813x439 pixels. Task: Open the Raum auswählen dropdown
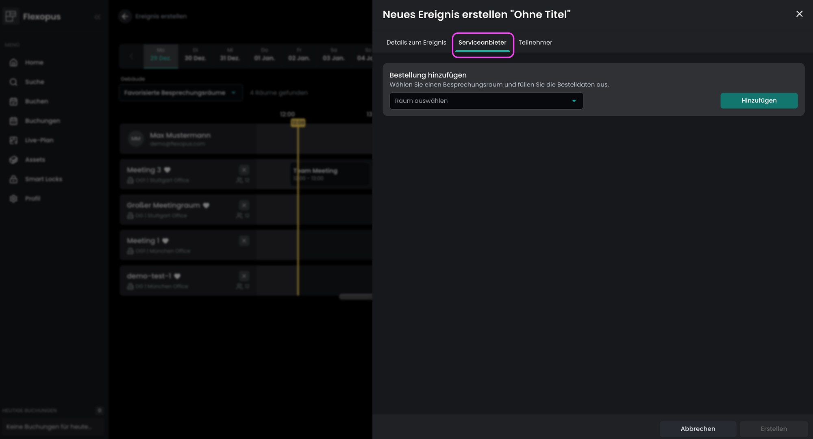pyautogui.click(x=480, y=101)
